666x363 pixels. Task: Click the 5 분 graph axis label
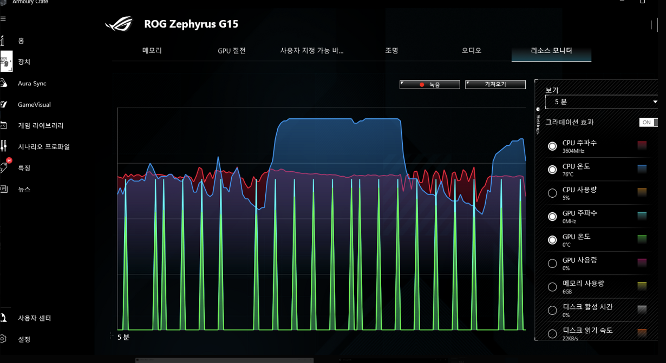tap(123, 337)
